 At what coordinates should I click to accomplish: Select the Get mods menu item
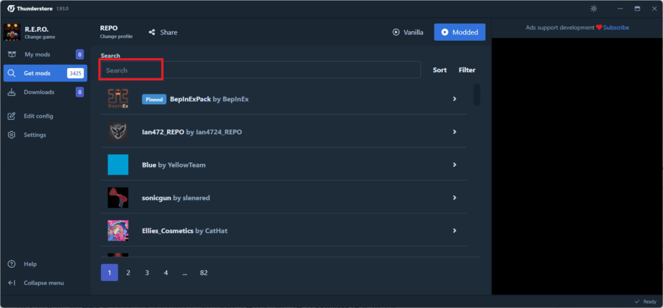tap(45, 73)
